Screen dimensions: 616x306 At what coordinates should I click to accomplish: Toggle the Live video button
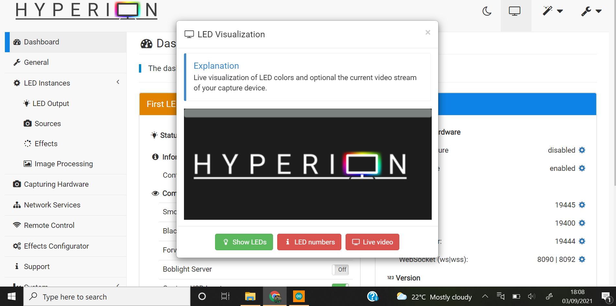(x=372, y=242)
